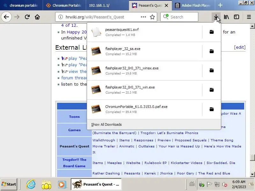Viewport: 255px width, 191px height.
Task: Switch to the chromium portable tab
Action: point(21,5)
